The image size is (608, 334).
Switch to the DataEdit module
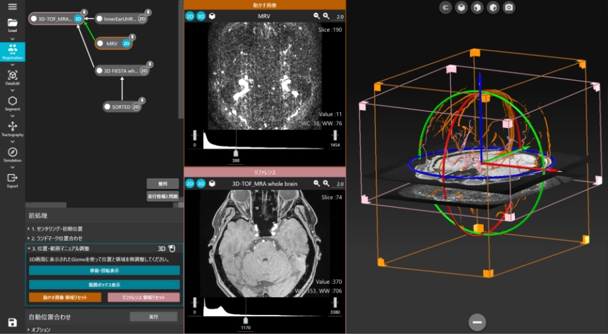12,79
